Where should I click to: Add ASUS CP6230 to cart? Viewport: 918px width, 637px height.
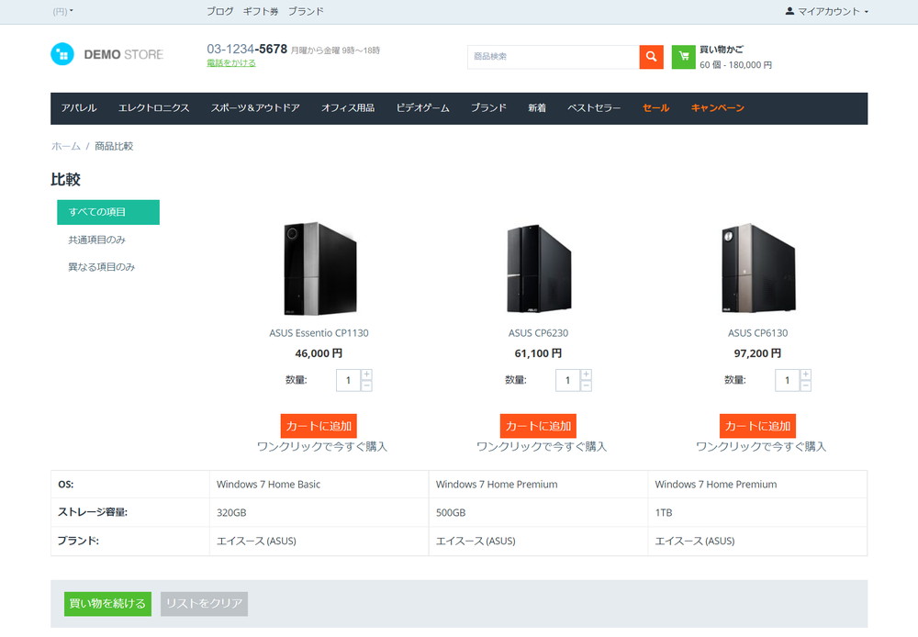538,426
